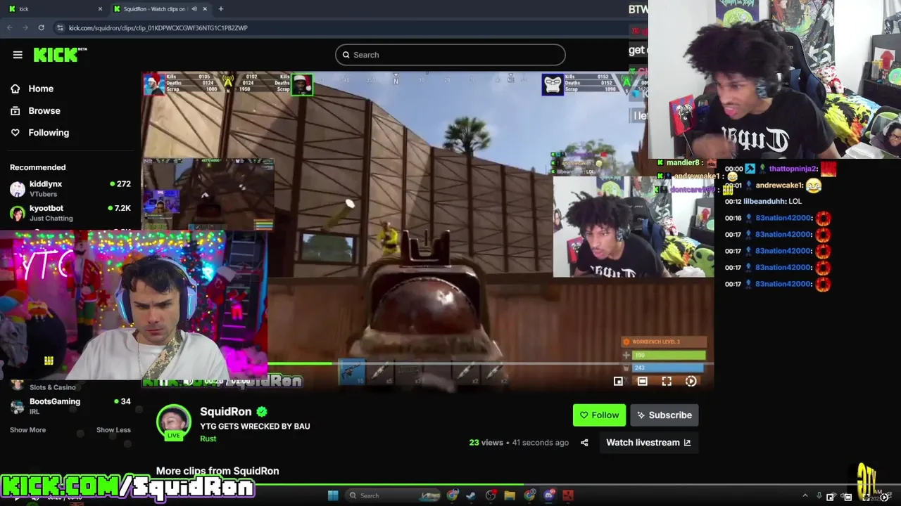This screenshot has height=506, width=901.
Task: Select the SquidRon Watch clips tab
Action: click(160, 8)
